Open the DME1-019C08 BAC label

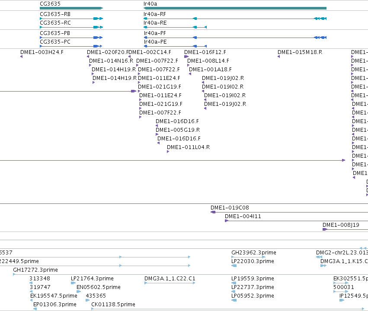[230, 208]
